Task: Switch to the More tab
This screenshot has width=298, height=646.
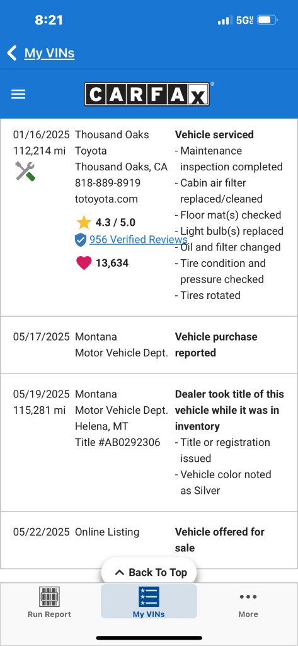Action: click(248, 601)
